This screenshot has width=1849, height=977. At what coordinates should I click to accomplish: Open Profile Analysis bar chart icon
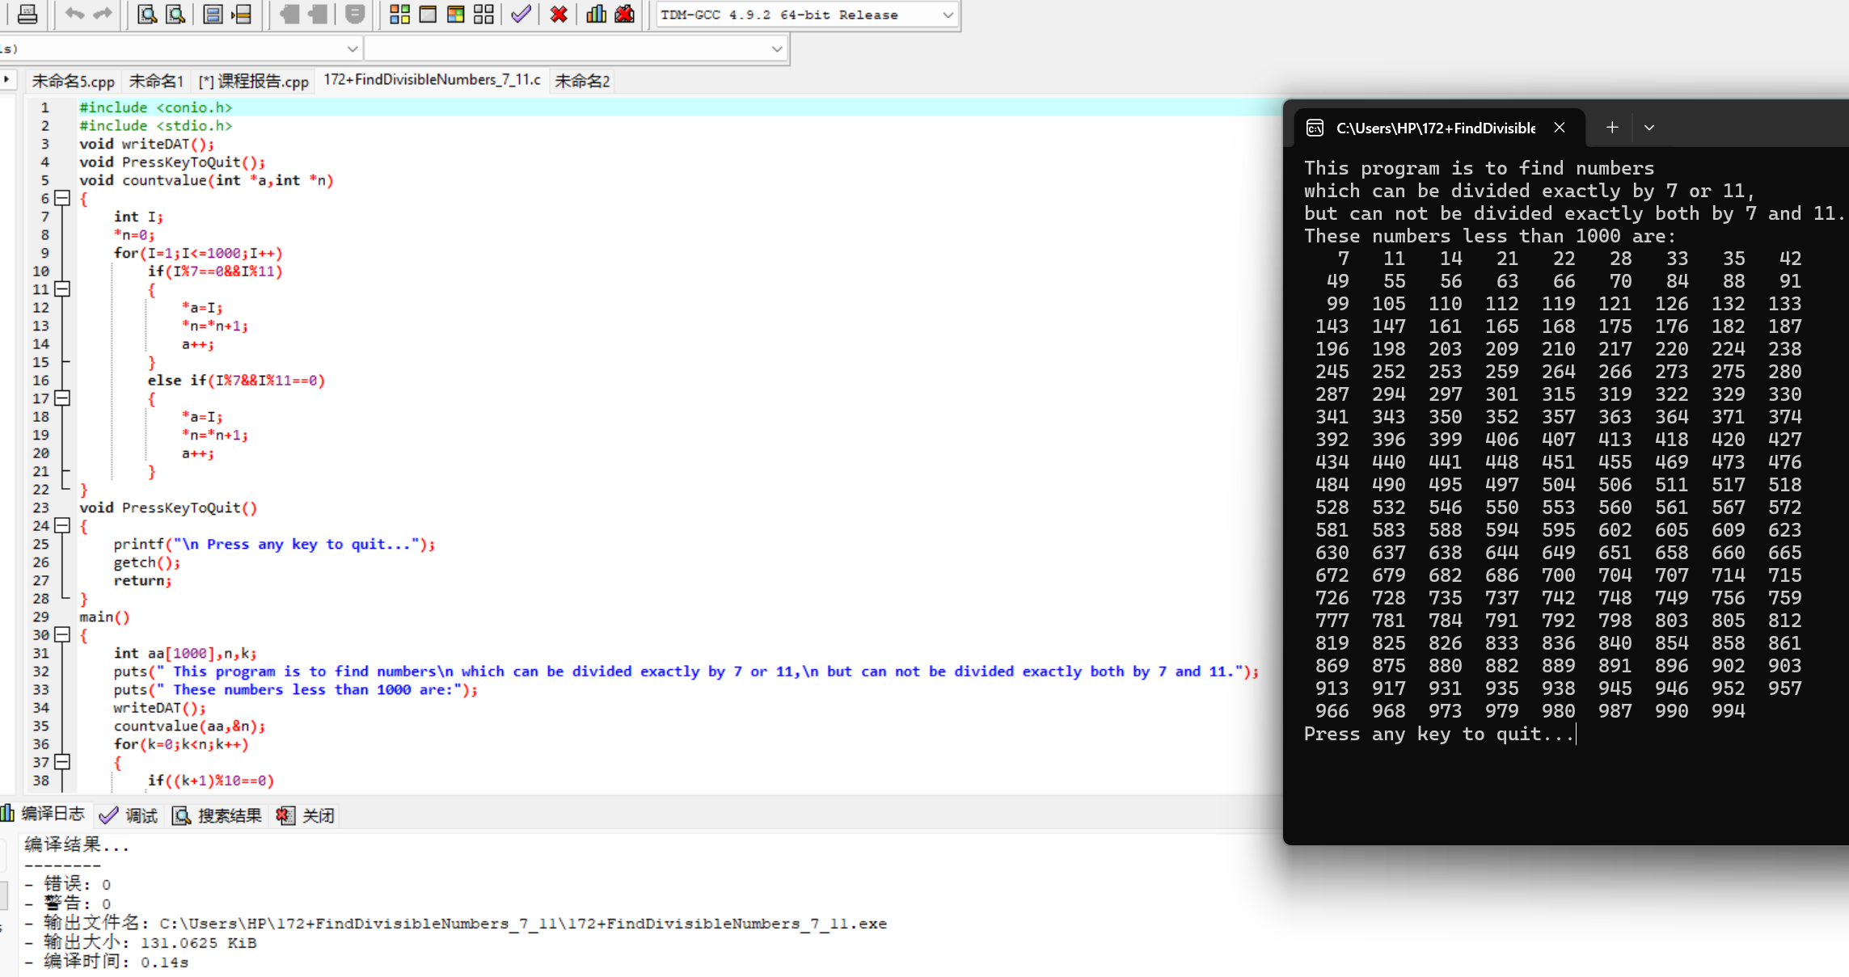[x=596, y=14]
